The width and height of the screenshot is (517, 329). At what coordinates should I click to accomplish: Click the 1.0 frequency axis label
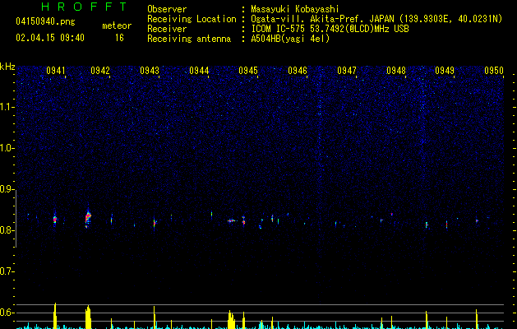click(7, 148)
